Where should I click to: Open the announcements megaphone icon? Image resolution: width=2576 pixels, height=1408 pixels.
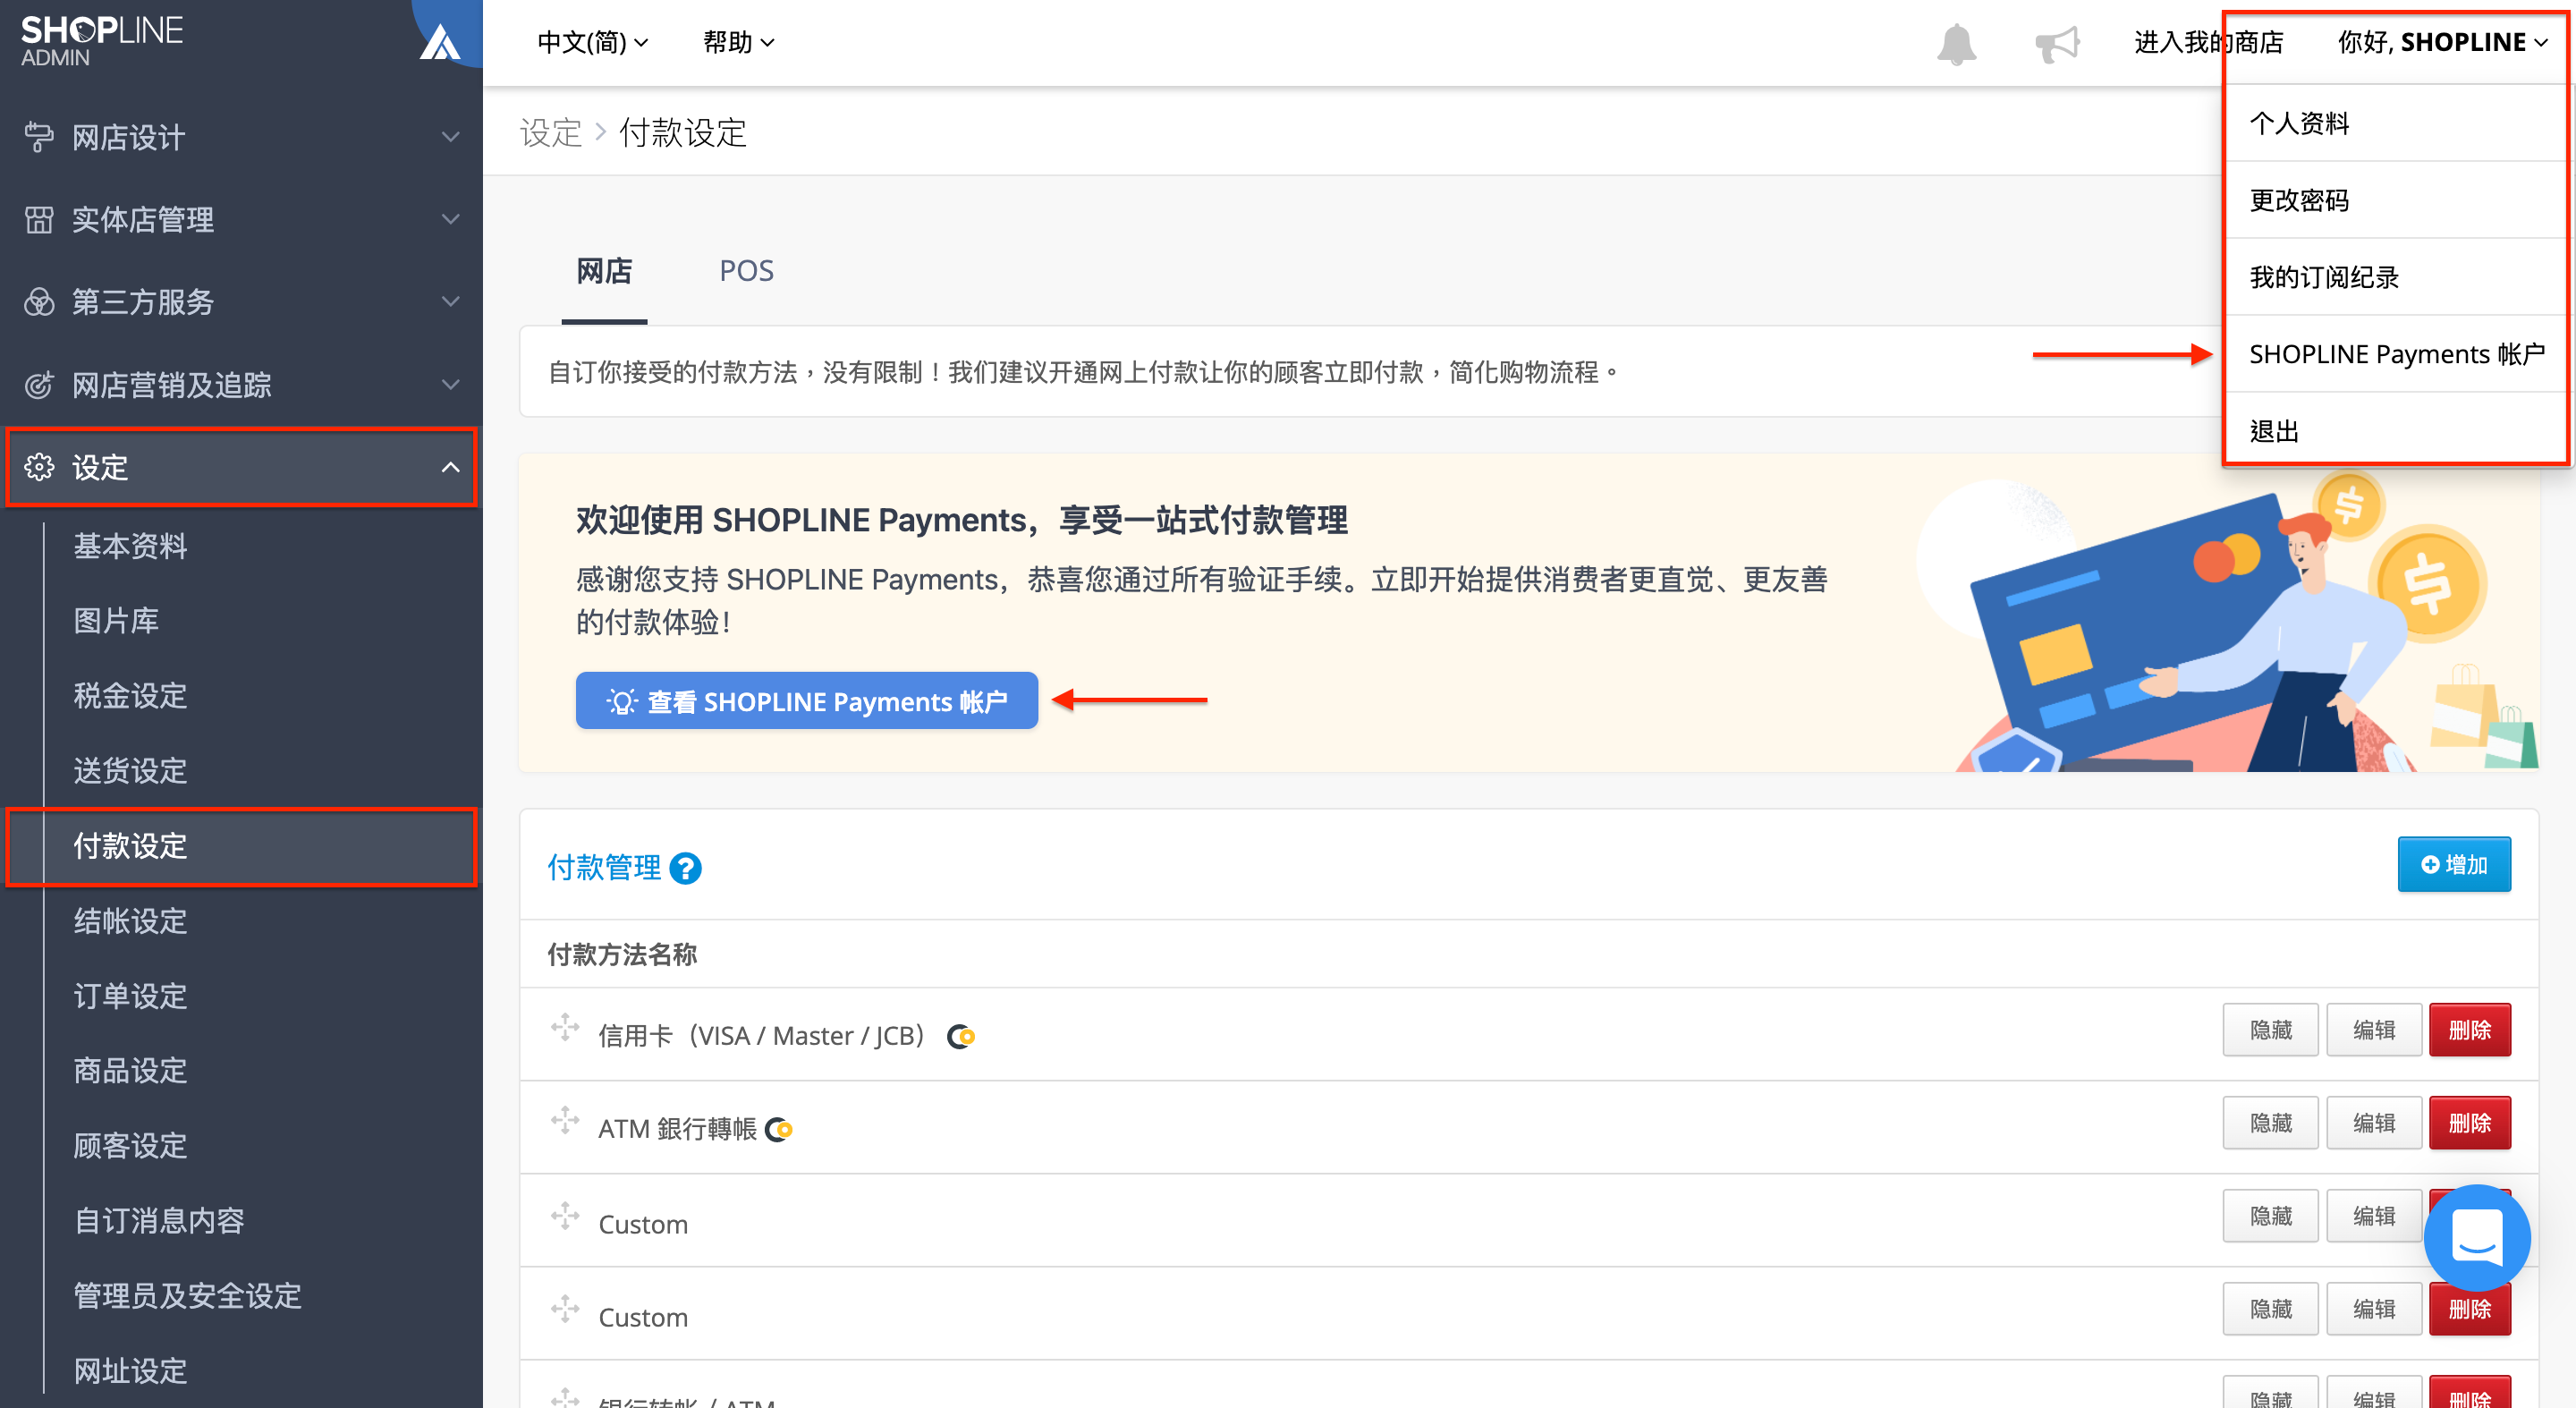(x=2057, y=44)
